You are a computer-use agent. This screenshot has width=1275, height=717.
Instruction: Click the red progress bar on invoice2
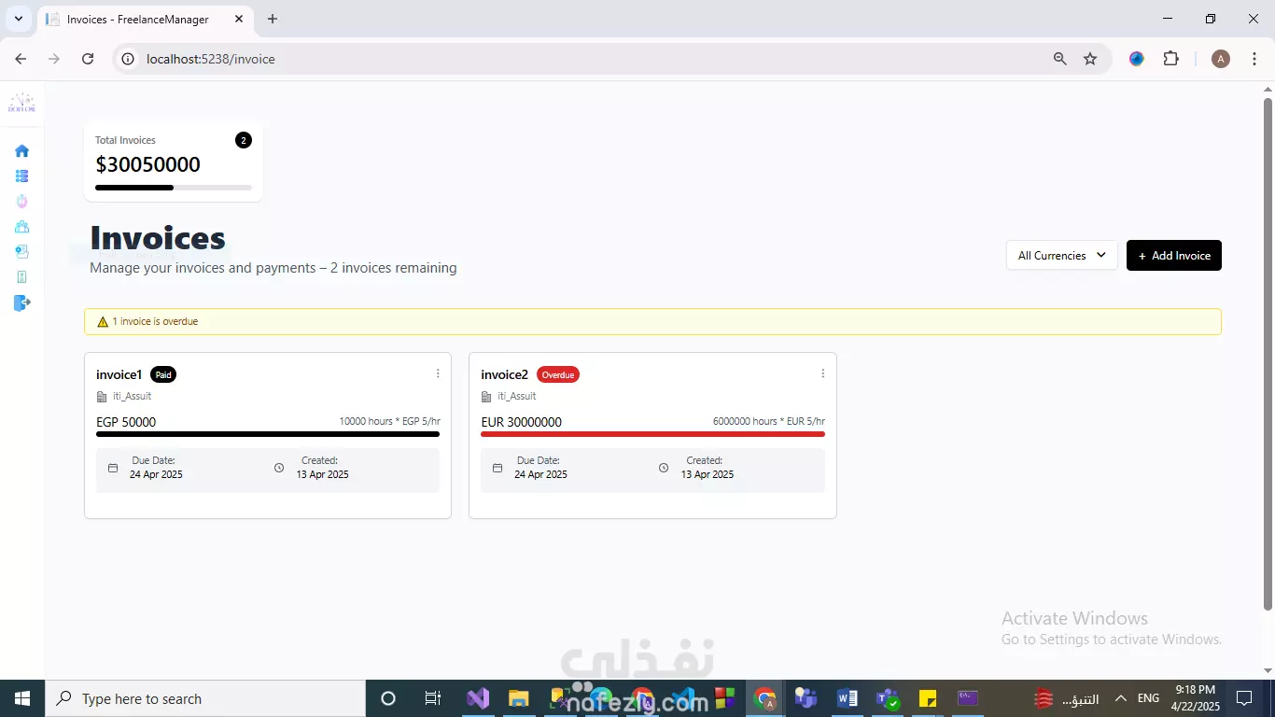pyautogui.click(x=652, y=434)
